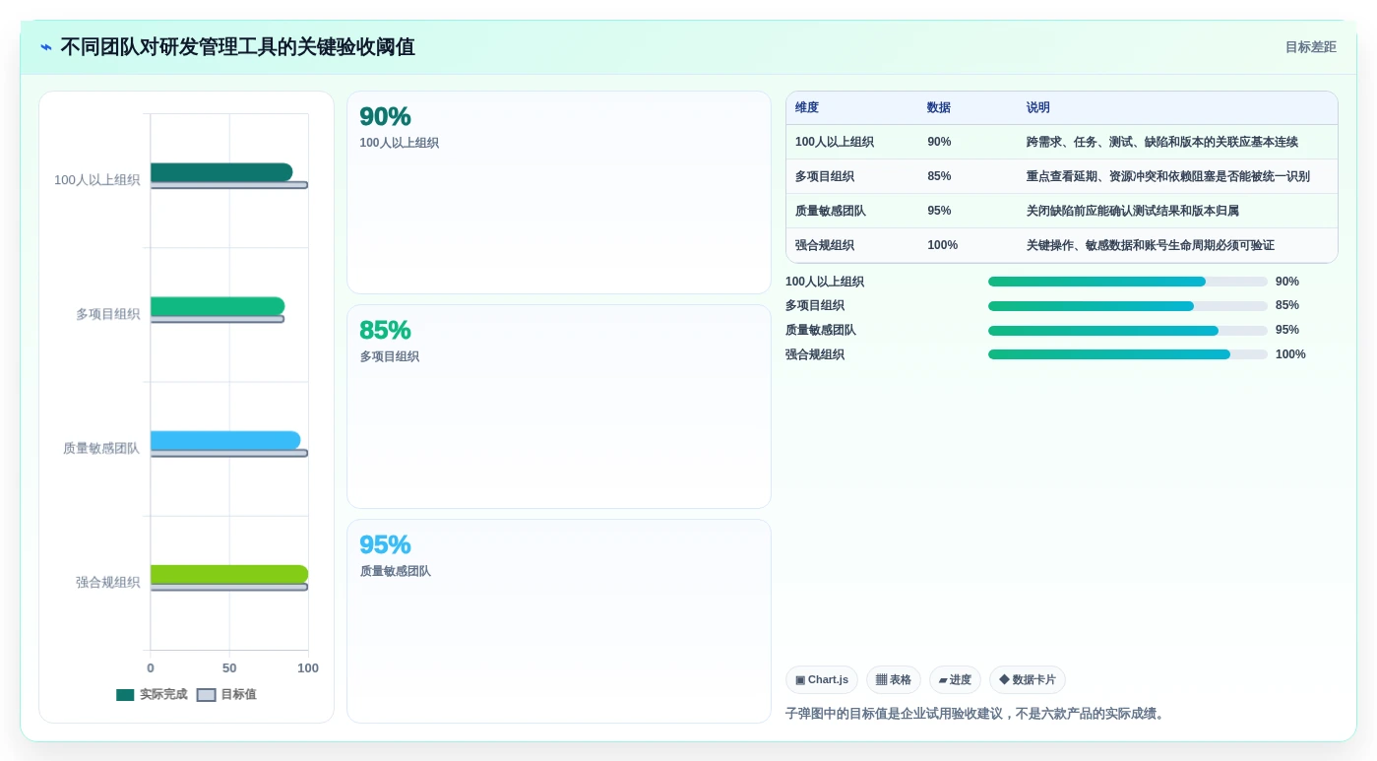This screenshot has height=761, width=1377.
Task: Click the 100人以上组织 table row cell
Action: tap(835, 142)
